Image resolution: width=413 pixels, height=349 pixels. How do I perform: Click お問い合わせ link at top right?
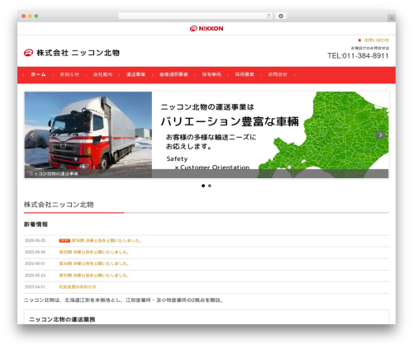[377, 40]
